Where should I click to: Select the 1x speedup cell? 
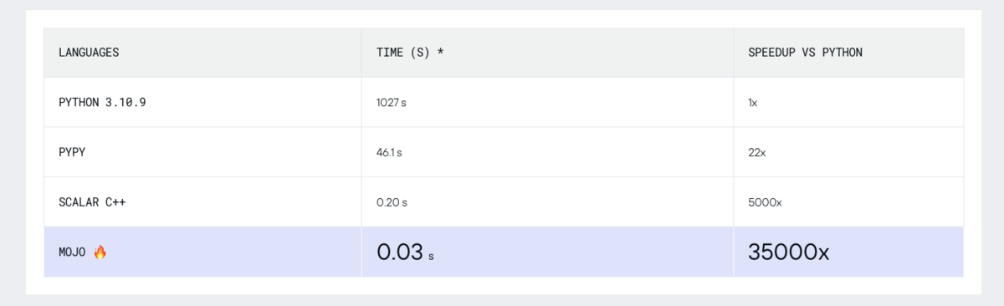(753, 102)
